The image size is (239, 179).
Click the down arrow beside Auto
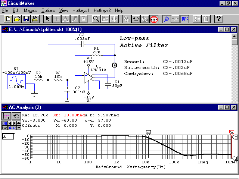click(x=19, y=128)
